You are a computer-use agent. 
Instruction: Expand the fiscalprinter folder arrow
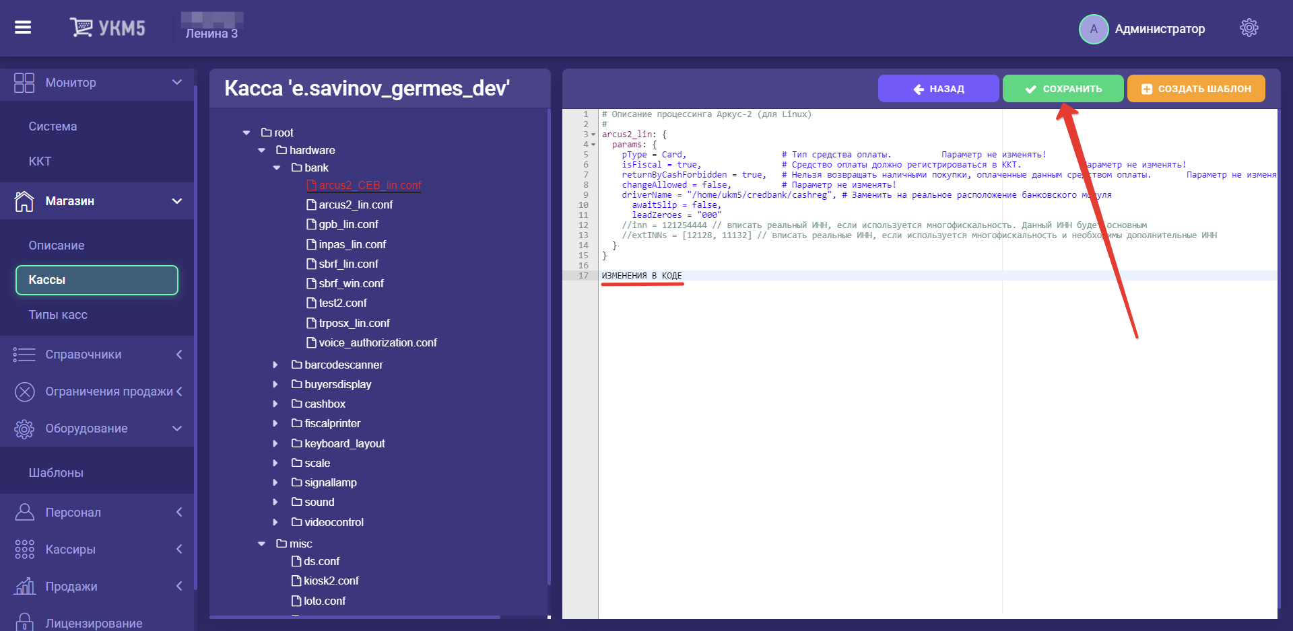[275, 424]
